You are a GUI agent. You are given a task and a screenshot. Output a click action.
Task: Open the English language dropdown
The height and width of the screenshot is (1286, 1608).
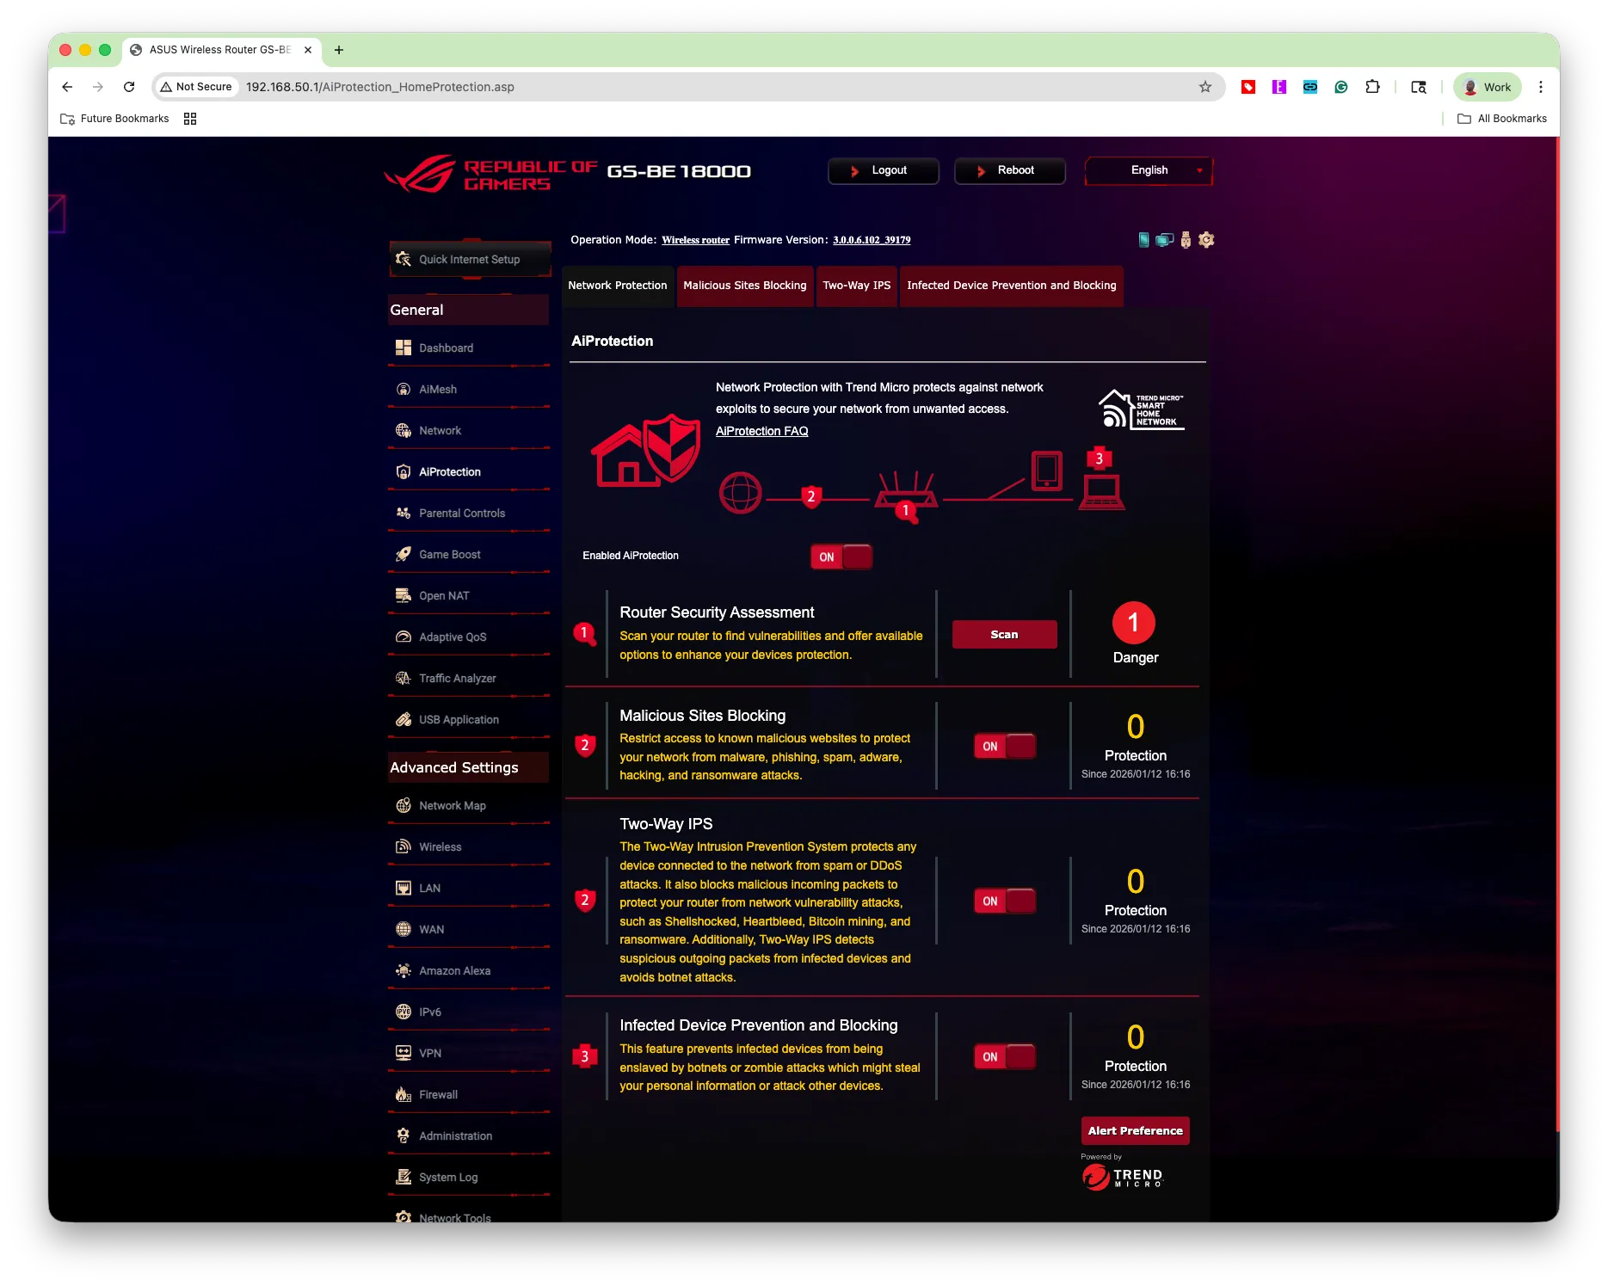click(1149, 170)
